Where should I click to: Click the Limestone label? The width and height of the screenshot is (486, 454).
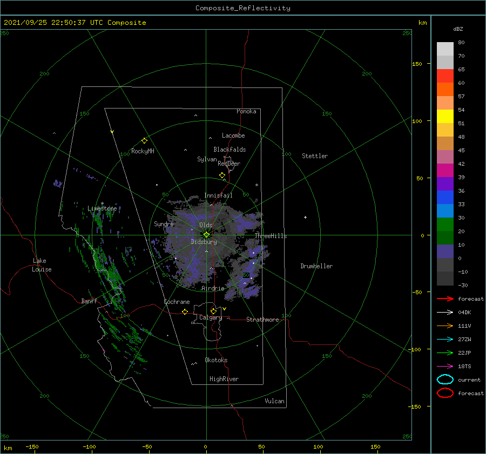102,208
